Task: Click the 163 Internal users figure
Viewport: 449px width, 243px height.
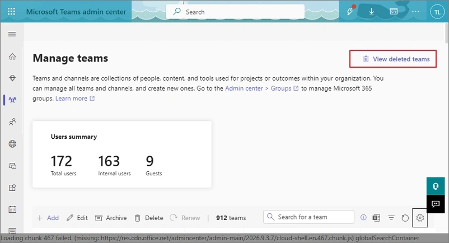Action: tap(109, 161)
